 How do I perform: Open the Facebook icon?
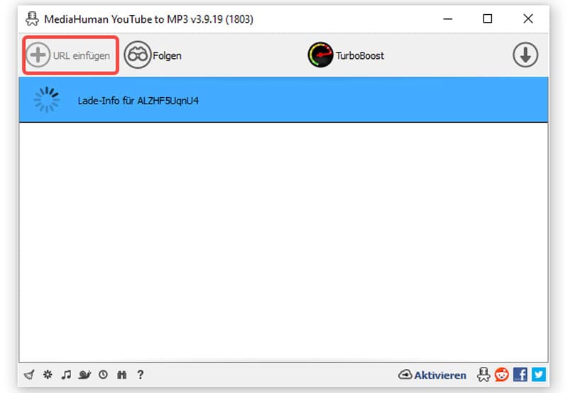click(x=520, y=375)
